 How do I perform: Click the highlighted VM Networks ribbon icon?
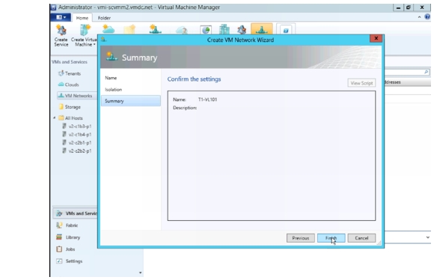[x=262, y=29]
